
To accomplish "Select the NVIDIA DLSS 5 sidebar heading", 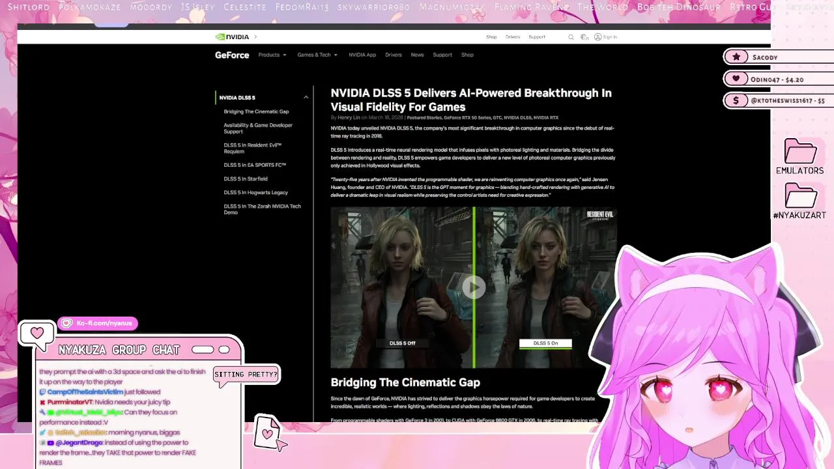I will (x=237, y=98).
